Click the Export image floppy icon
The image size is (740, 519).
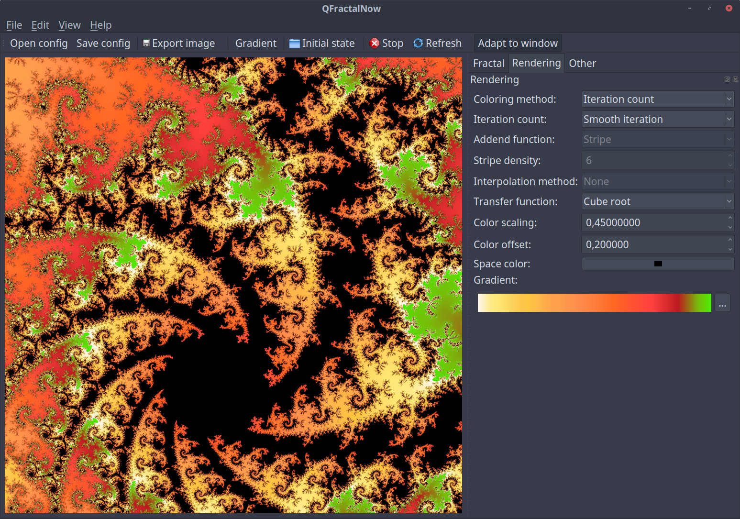pyautogui.click(x=146, y=43)
